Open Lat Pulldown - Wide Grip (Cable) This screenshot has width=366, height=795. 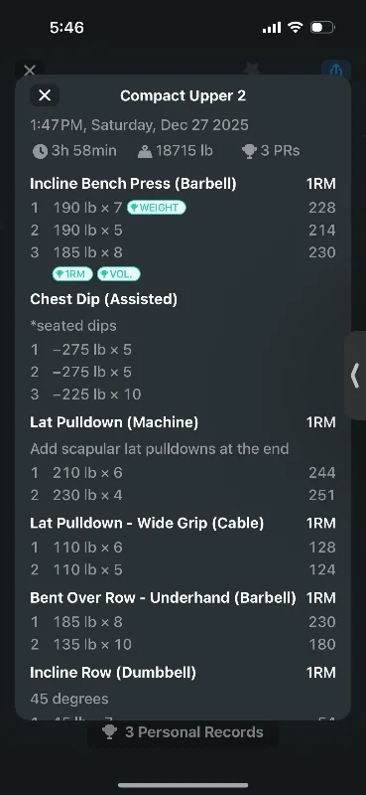(x=147, y=523)
